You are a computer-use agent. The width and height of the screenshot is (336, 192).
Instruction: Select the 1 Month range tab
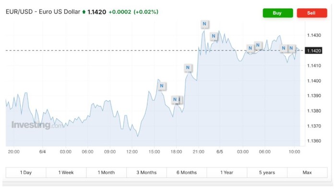[106, 172]
